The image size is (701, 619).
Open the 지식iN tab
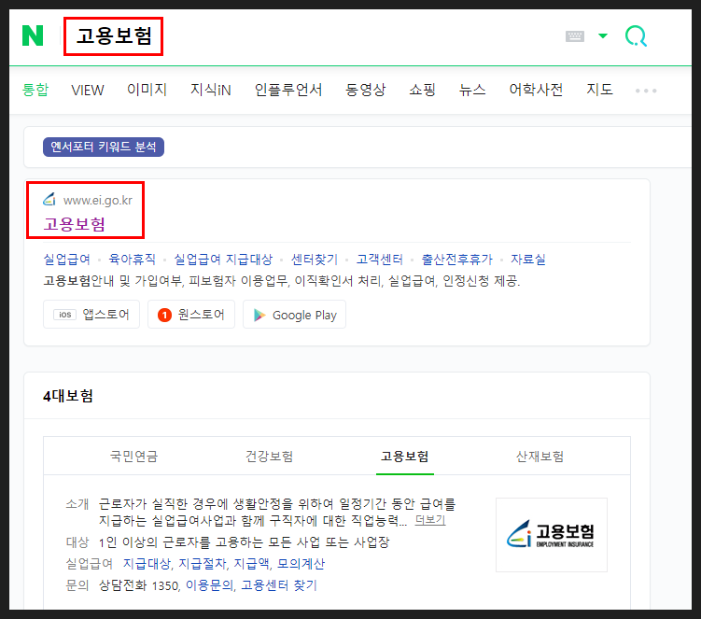pos(211,90)
